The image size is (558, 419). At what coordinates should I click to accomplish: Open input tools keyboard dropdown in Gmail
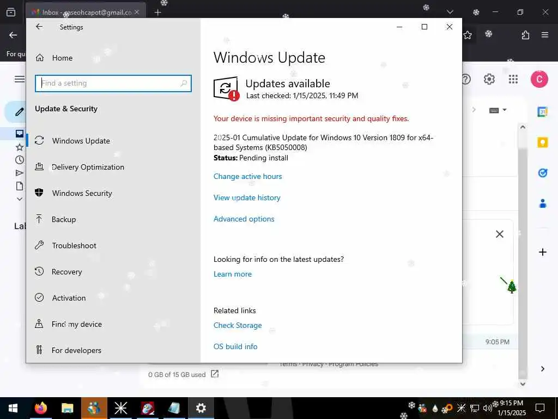coord(498,110)
